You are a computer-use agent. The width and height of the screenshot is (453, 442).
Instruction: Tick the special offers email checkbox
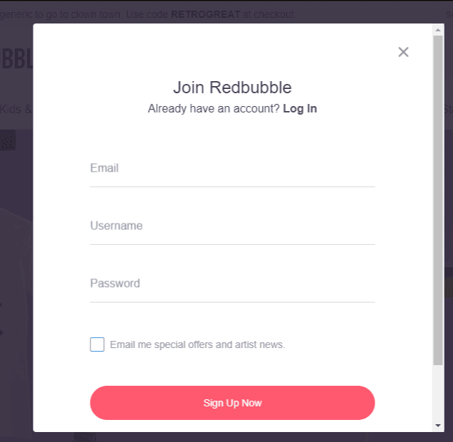(97, 344)
